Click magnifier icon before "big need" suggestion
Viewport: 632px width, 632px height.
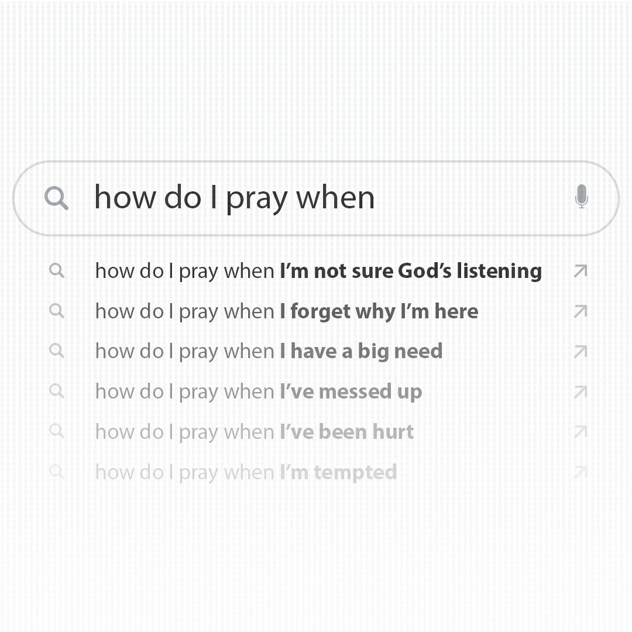coord(57,351)
